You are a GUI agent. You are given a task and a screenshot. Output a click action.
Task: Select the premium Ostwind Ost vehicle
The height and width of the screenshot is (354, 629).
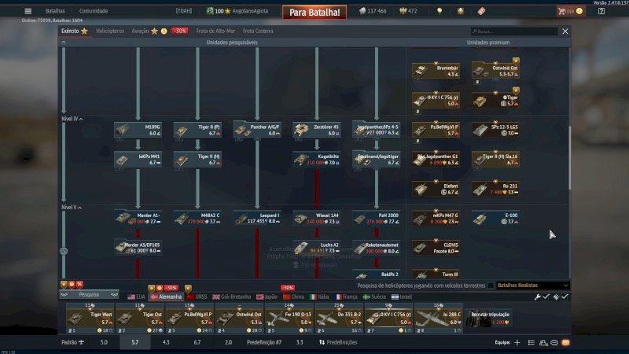(496, 71)
